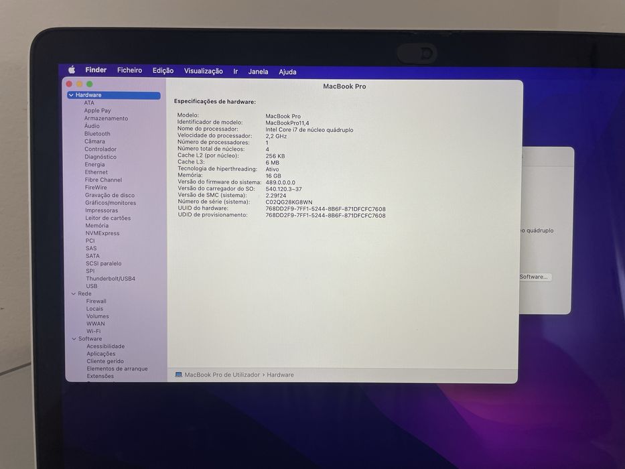The height and width of the screenshot is (469, 625).
Task: Select Cliente gerido under Software
Action: click(105, 361)
